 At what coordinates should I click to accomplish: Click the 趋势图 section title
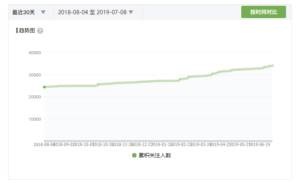click(x=27, y=30)
